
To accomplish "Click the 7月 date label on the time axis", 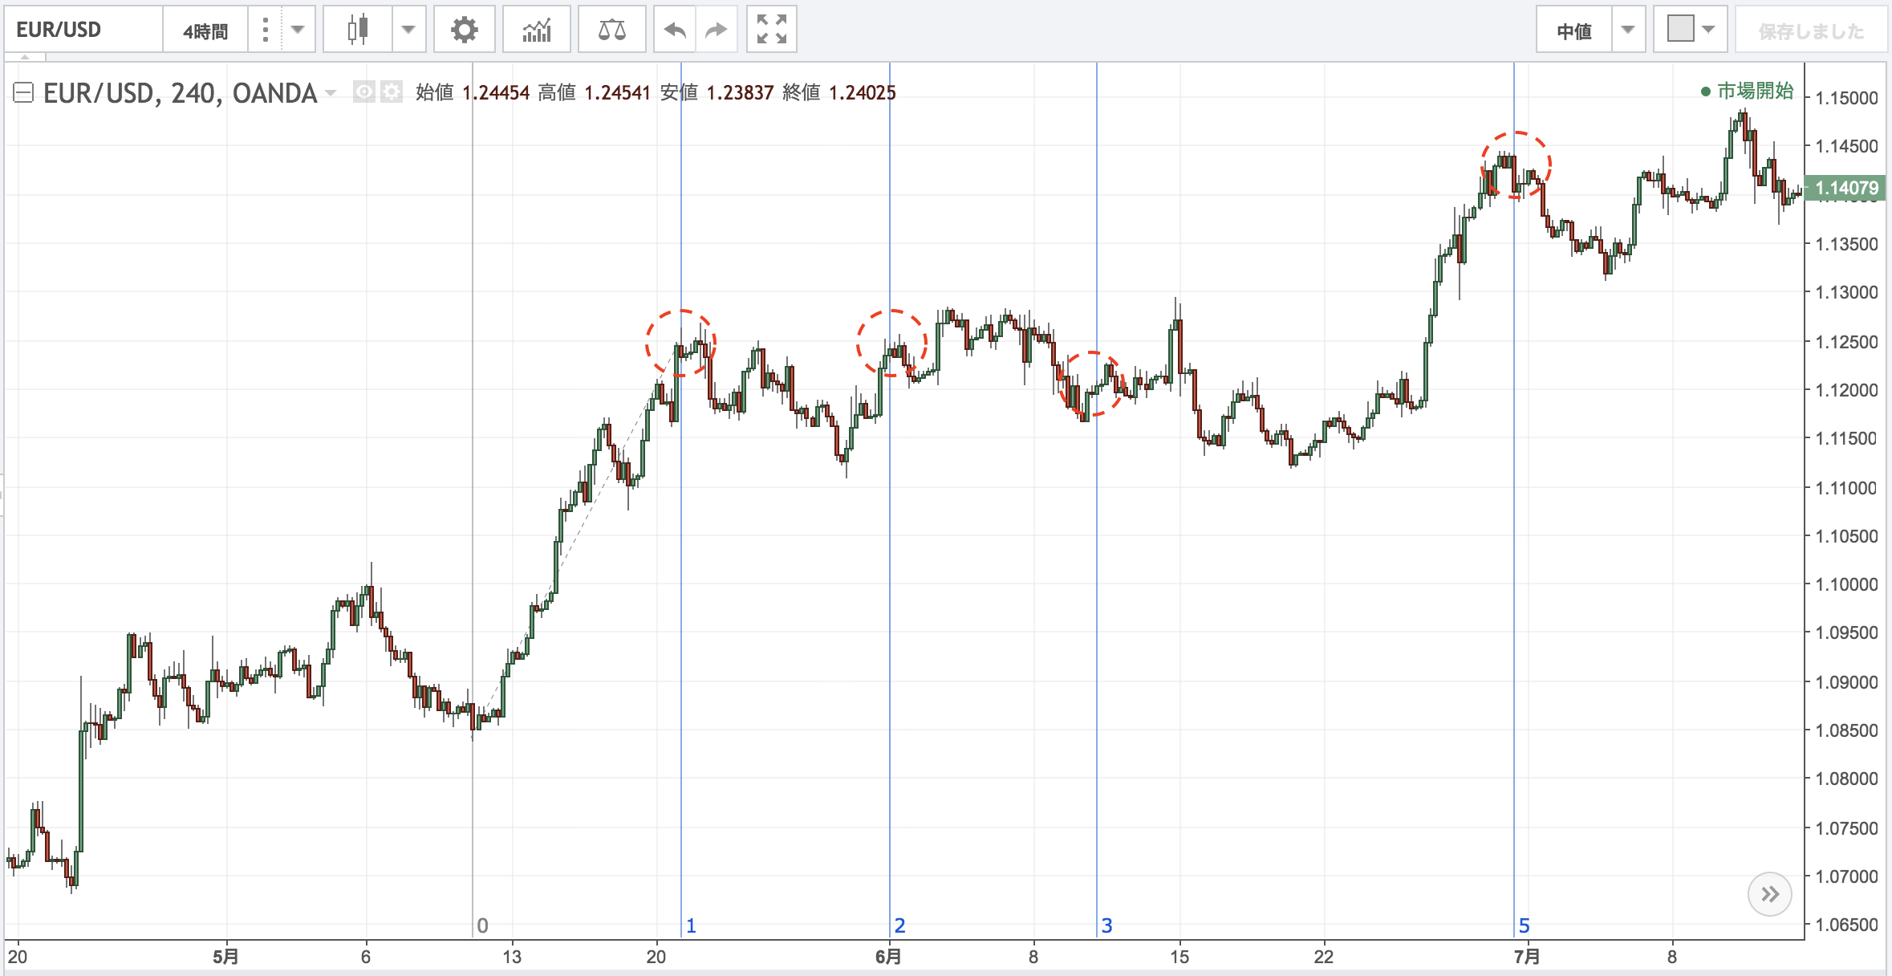I will 1527,957.
